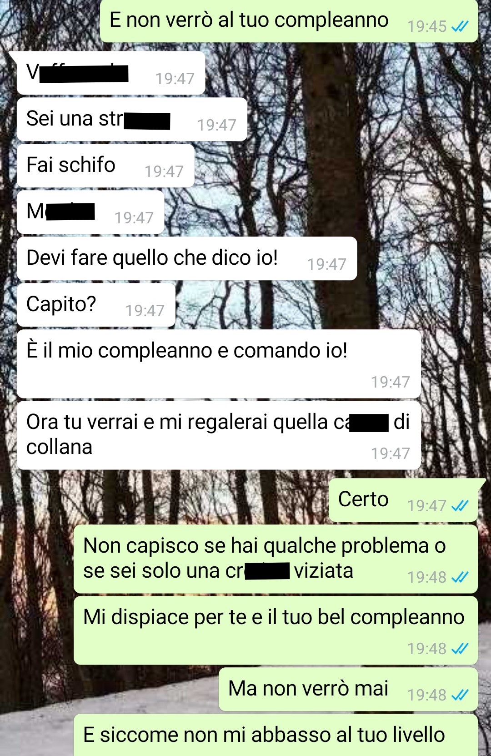Select the 'Mi dispiace per te' message bubble
Image resolution: width=491 pixels, height=756 pixels.
coord(276,630)
